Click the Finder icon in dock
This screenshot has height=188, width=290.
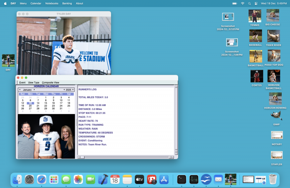click(x=17, y=179)
